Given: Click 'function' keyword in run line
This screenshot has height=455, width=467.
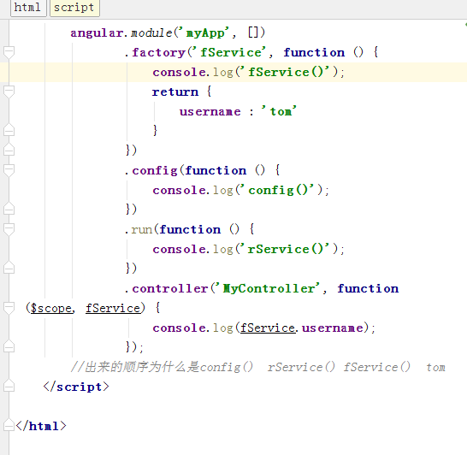Looking at the screenshot, I should tap(191, 229).
